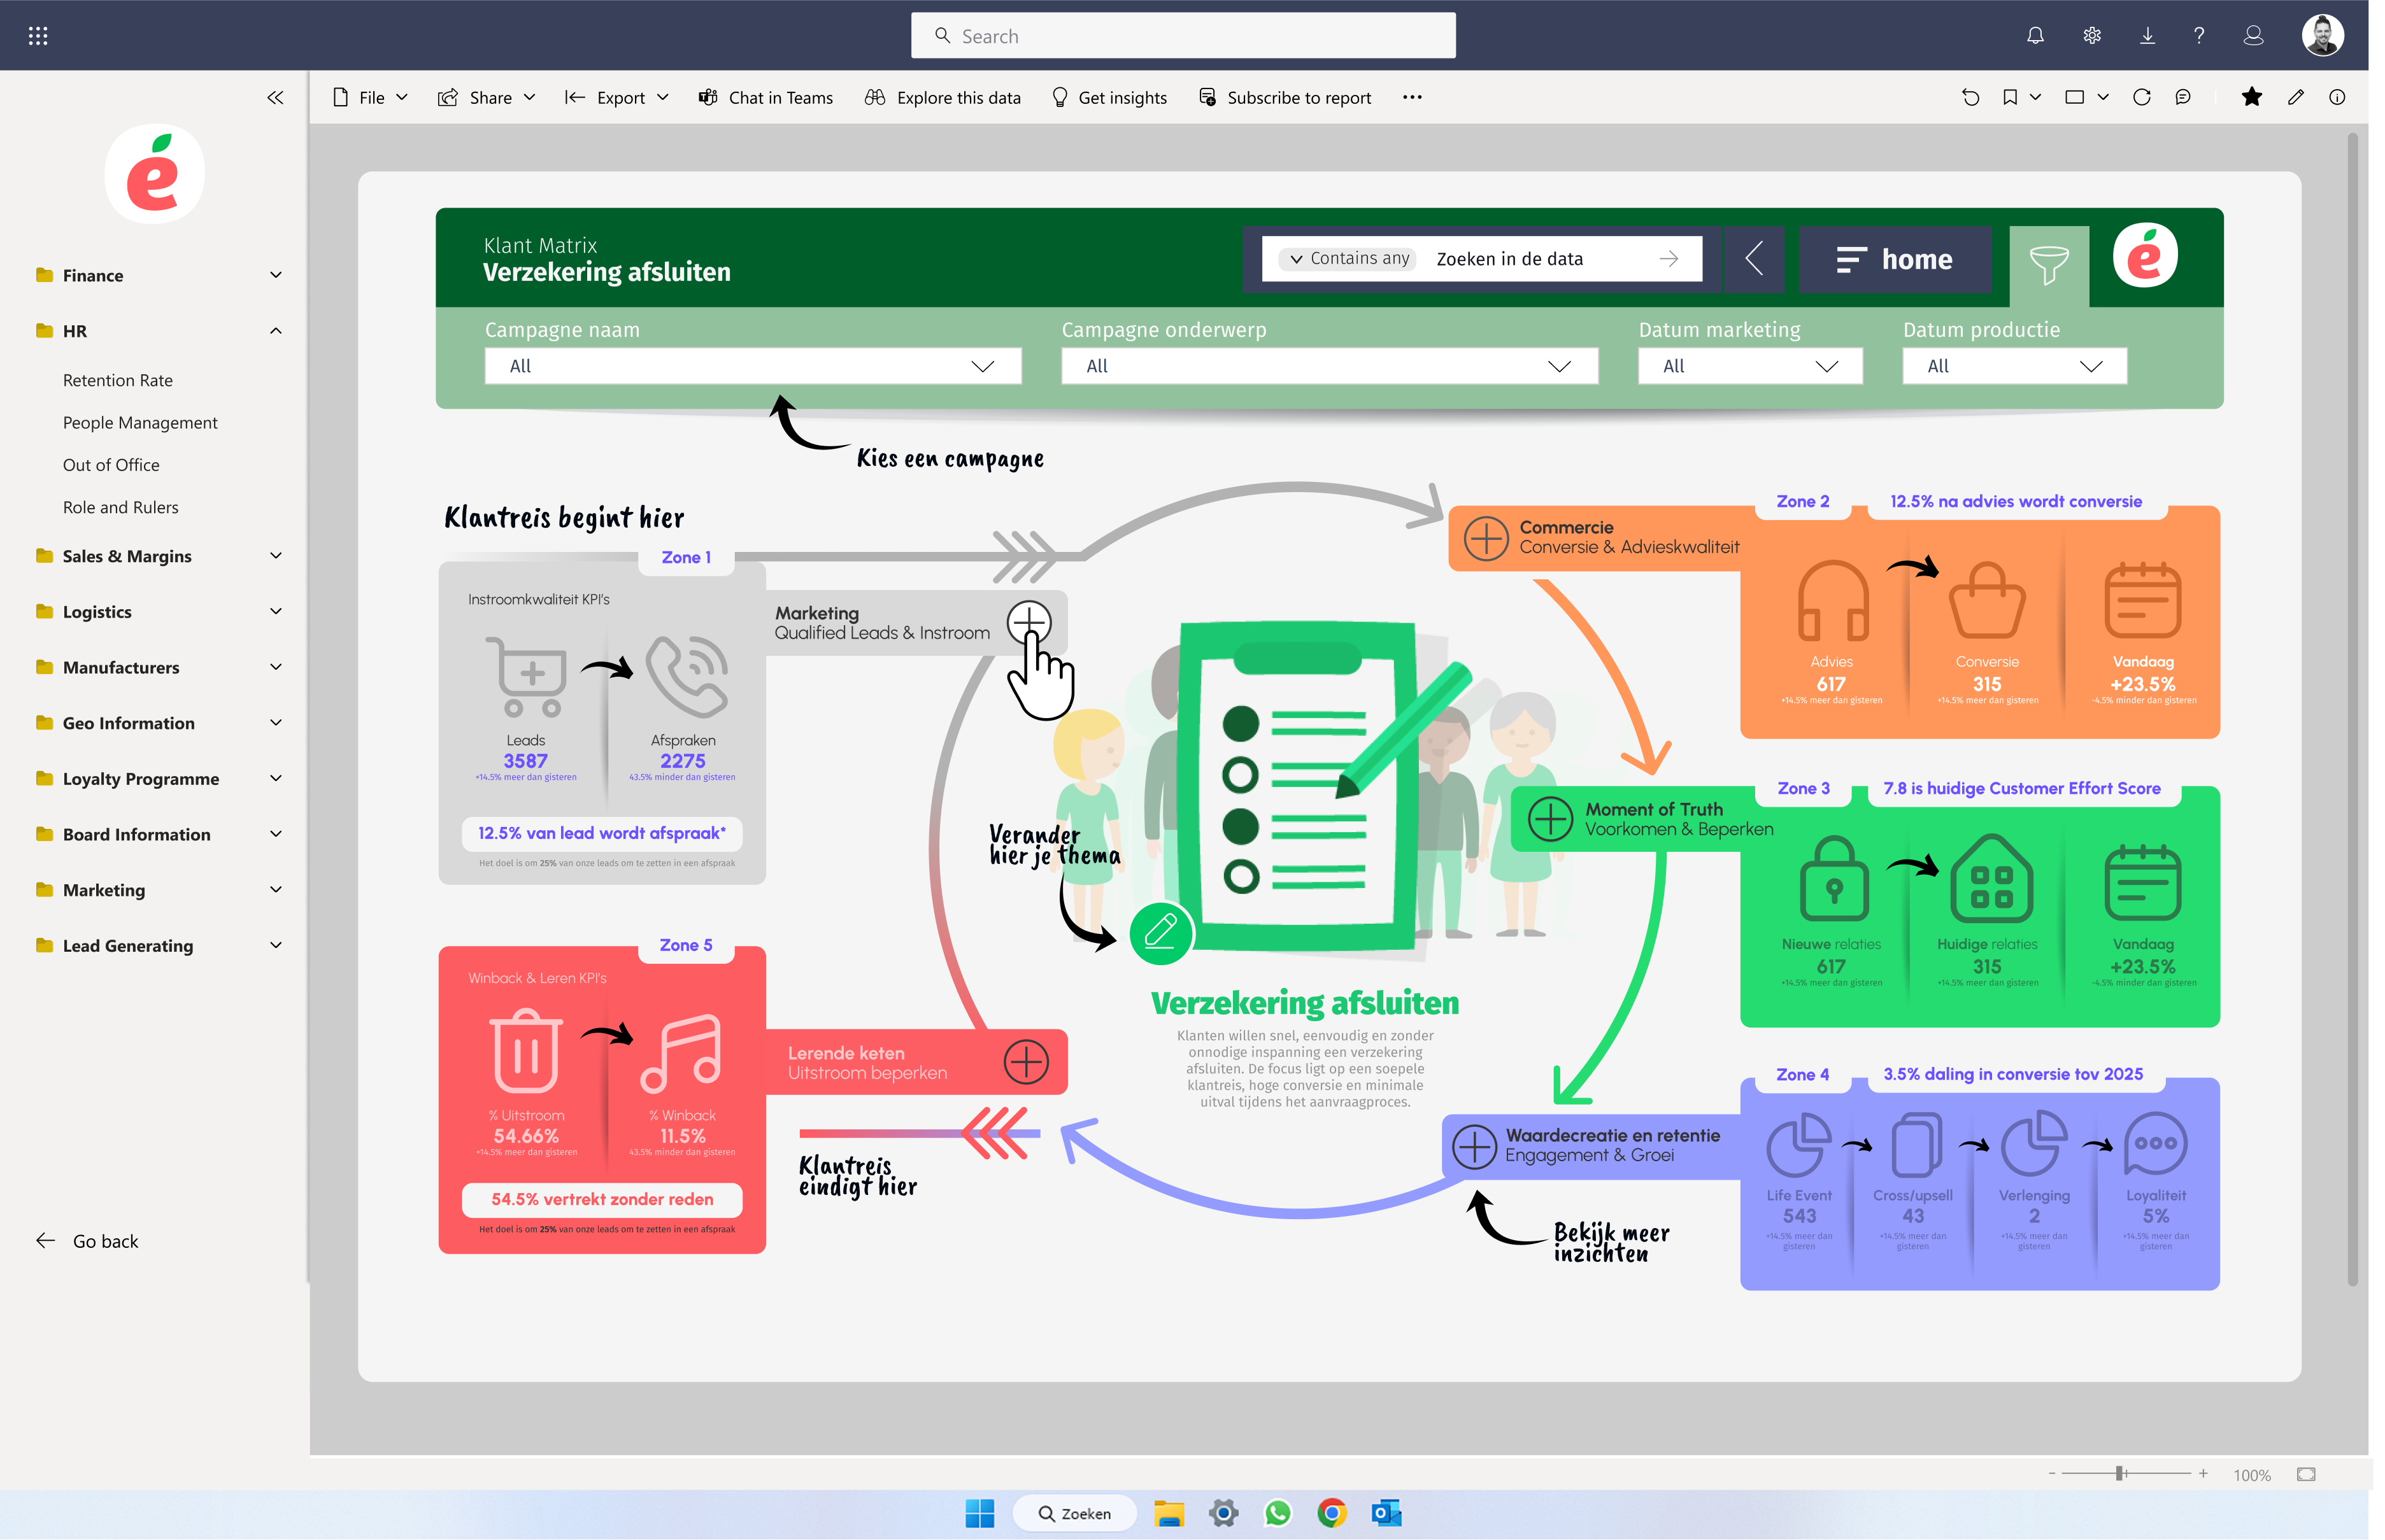Open the Campagne naam dropdown
The image size is (2385, 1540).
coord(752,366)
